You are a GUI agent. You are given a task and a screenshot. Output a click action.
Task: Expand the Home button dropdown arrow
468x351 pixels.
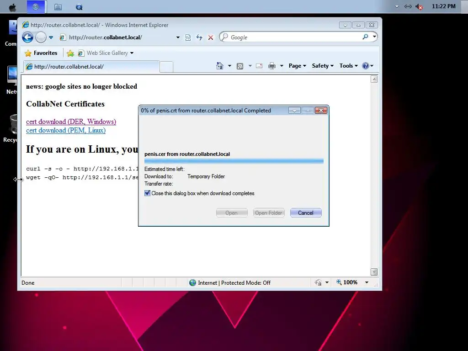pos(229,66)
